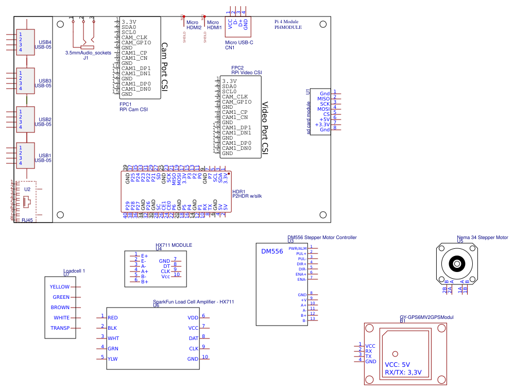Select the SparkFun Load Cell Amplifier body
This screenshot has width=514, height=390.
(153, 338)
